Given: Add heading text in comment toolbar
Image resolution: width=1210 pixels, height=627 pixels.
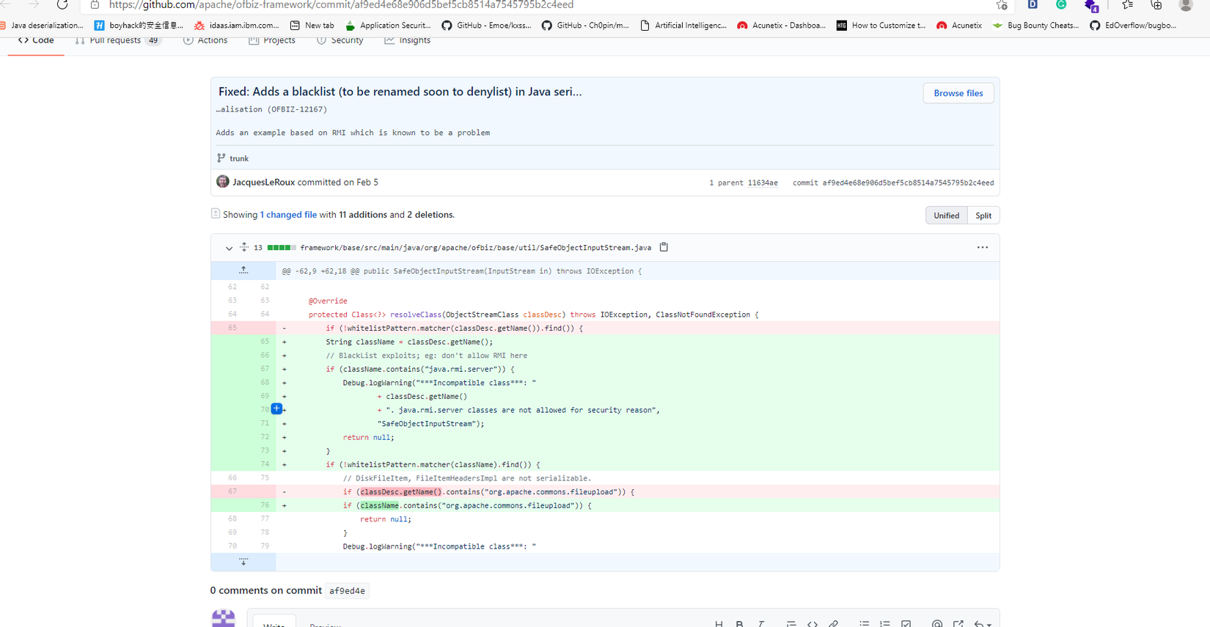Looking at the screenshot, I should pyautogui.click(x=719, y=624).
